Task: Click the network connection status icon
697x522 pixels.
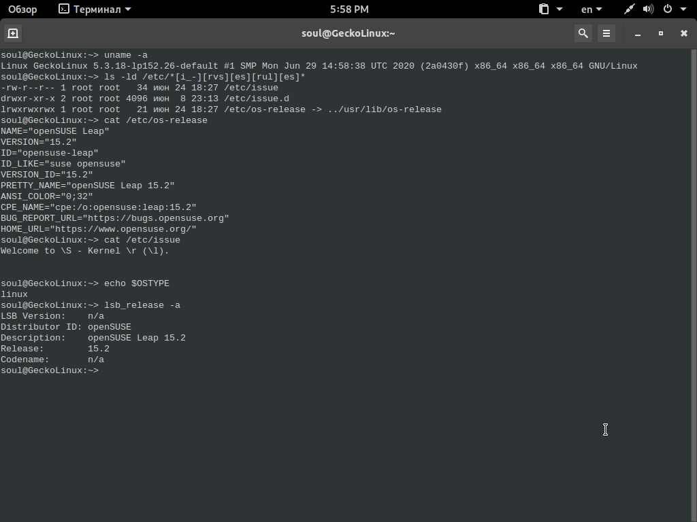Action: point(629,10)
